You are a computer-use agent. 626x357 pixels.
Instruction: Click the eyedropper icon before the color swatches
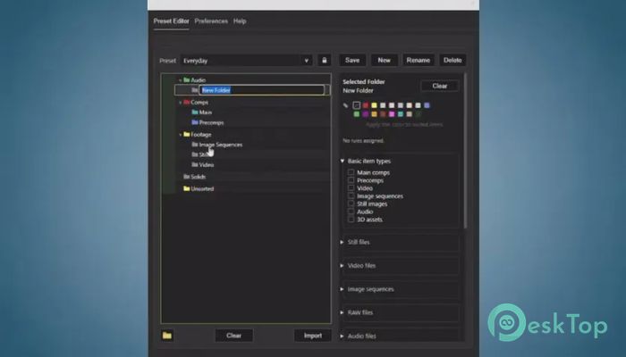346,105
